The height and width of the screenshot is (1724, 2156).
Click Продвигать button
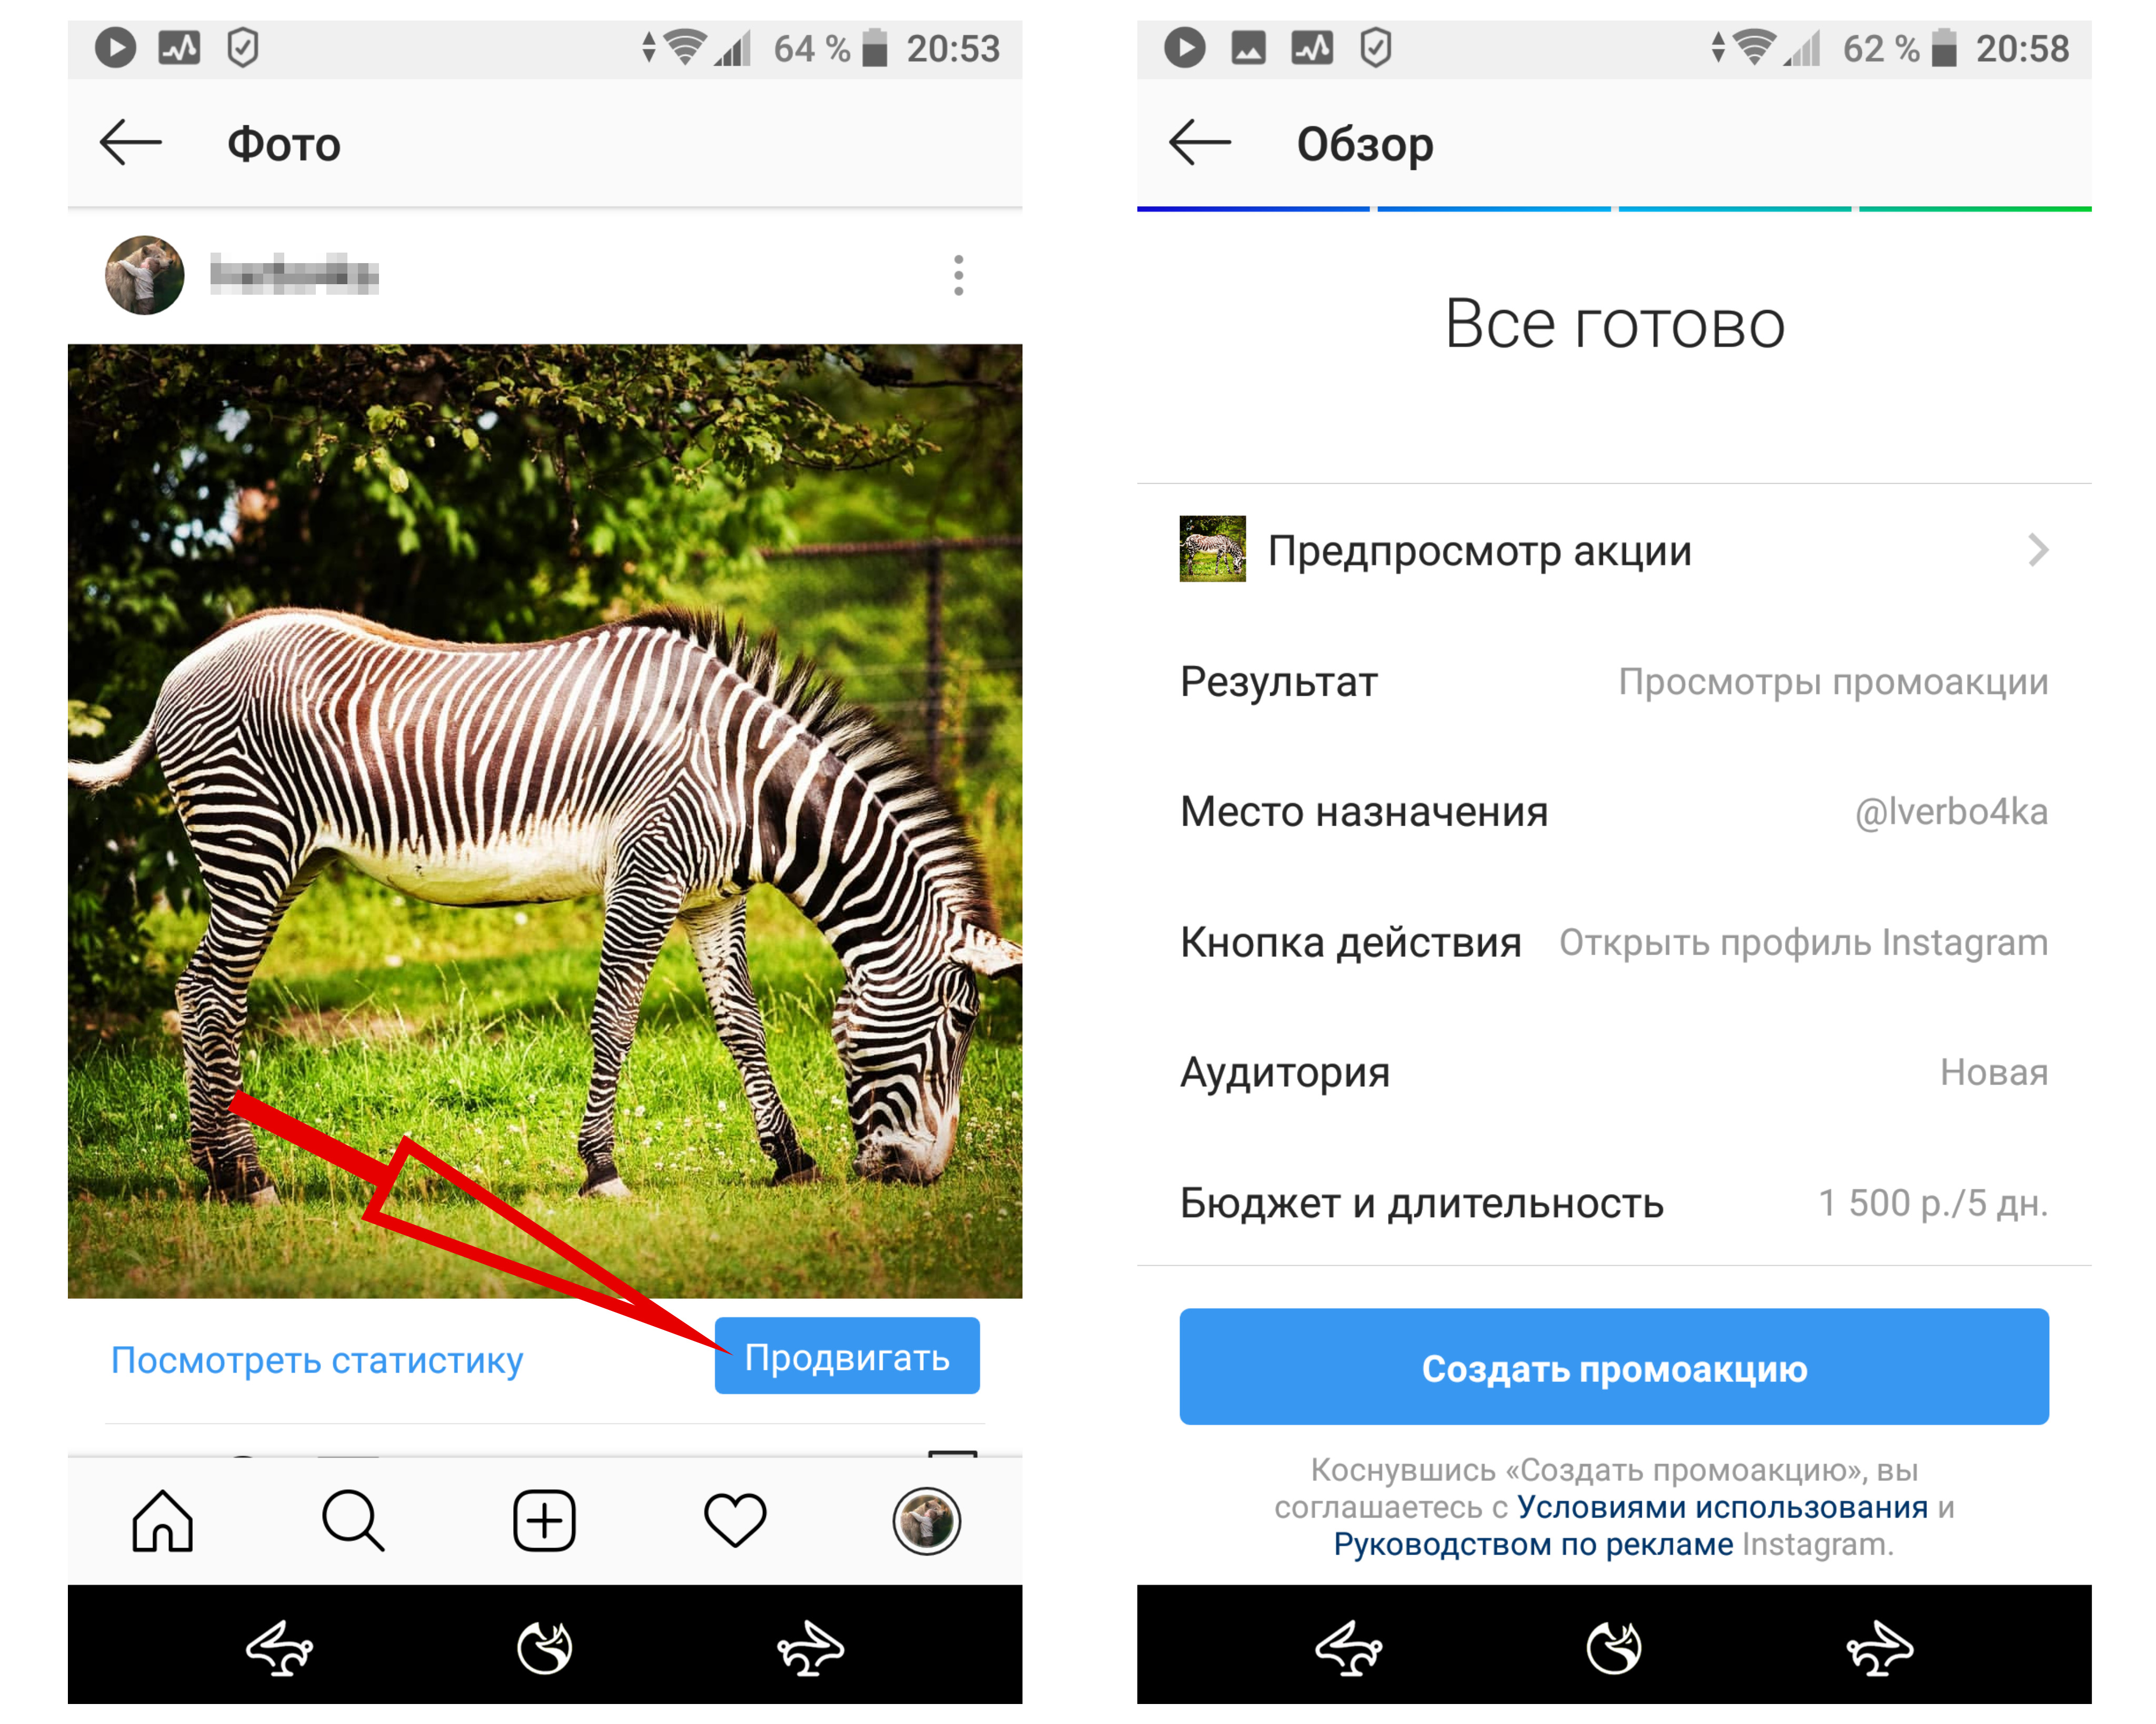pos(847,1356)
